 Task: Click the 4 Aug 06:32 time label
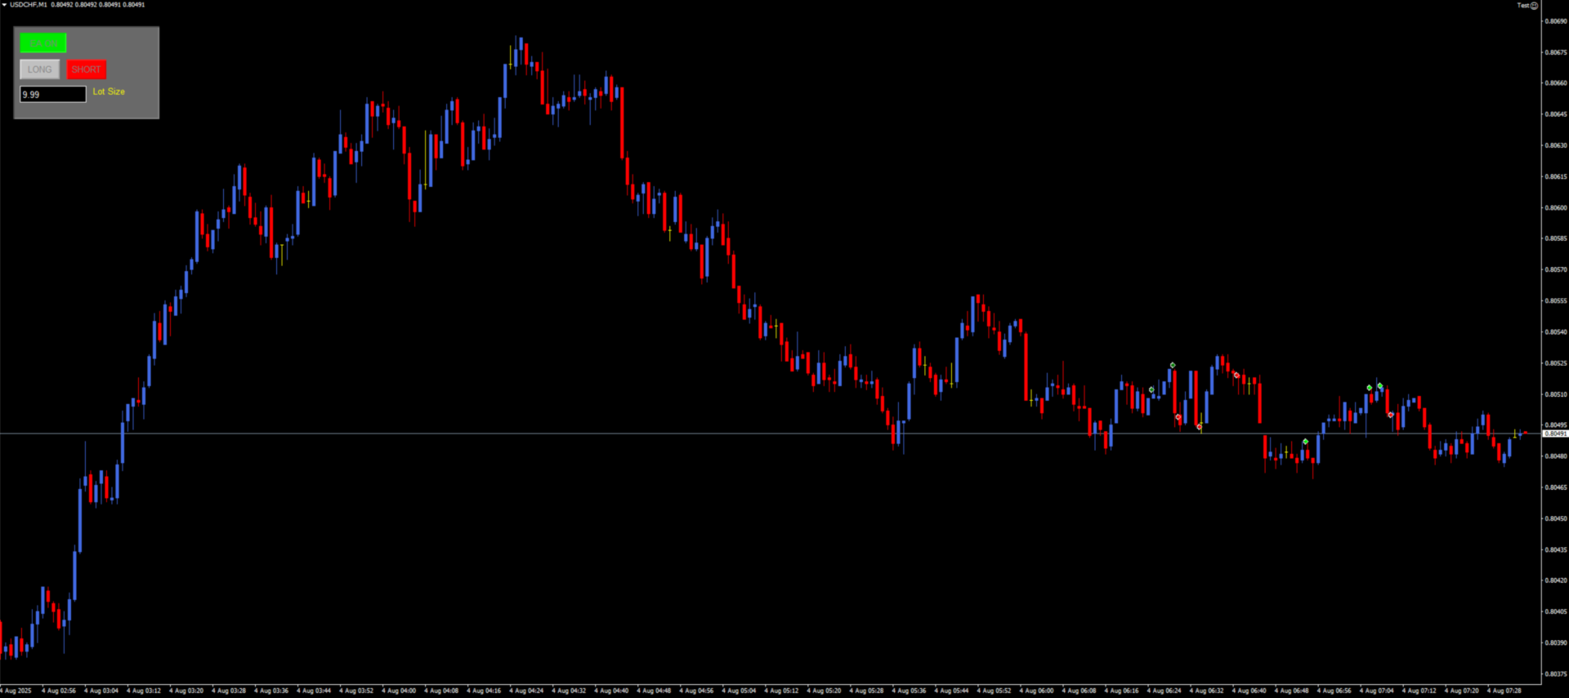click(x=1206, y=691)
